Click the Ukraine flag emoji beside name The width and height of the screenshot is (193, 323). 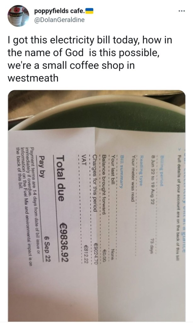click(89, 11)
